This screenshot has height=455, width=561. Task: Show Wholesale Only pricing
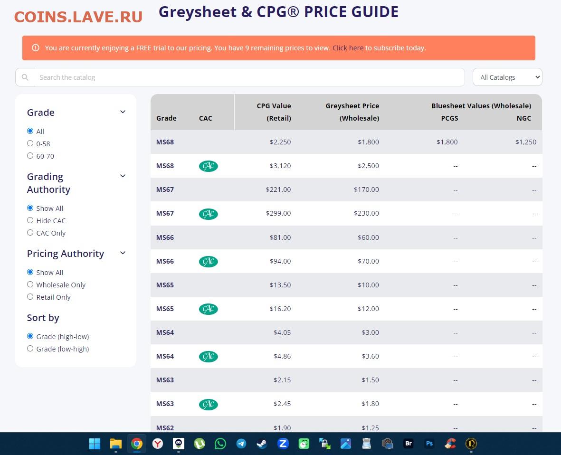[x=30, y=284]
